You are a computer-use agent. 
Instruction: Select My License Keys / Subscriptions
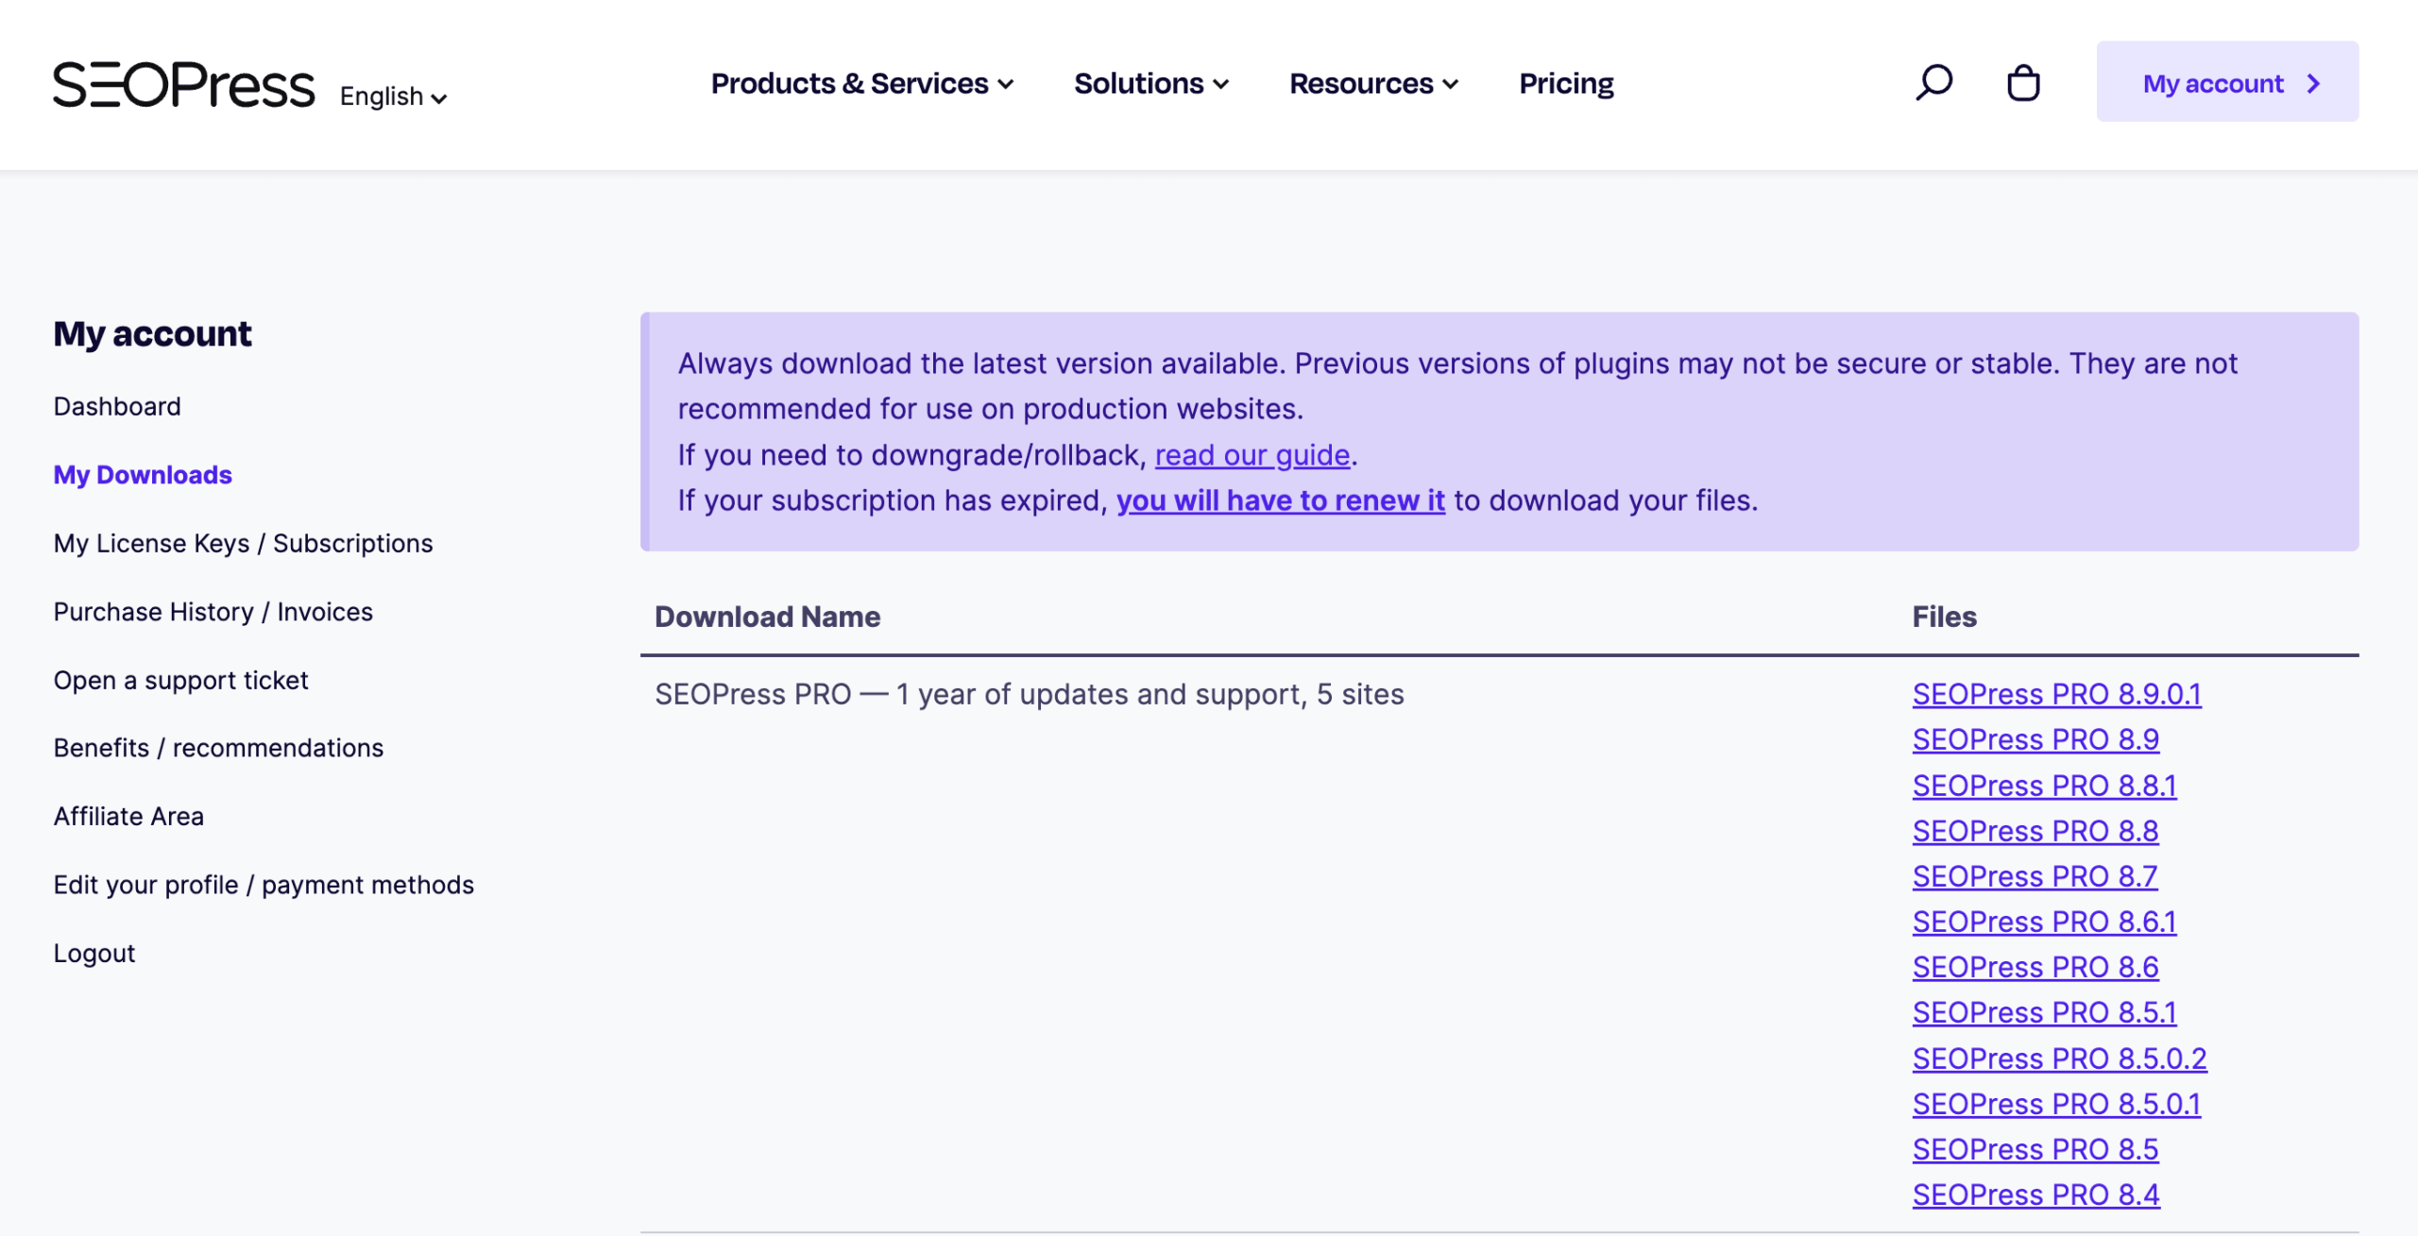(x=243, y=543)
